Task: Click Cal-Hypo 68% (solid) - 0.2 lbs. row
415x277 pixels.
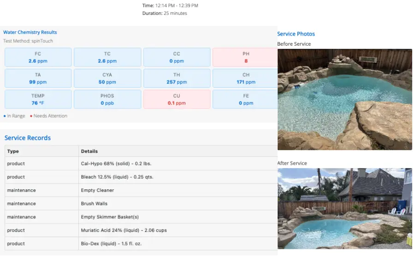Action: (141, 163)
